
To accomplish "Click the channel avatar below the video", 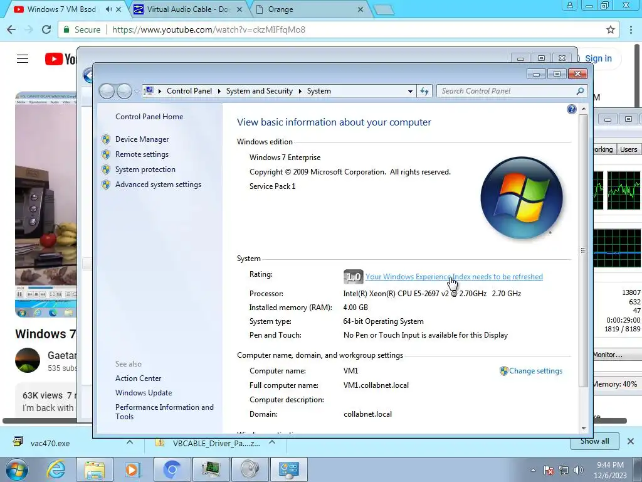I will [x=28, y=360].
